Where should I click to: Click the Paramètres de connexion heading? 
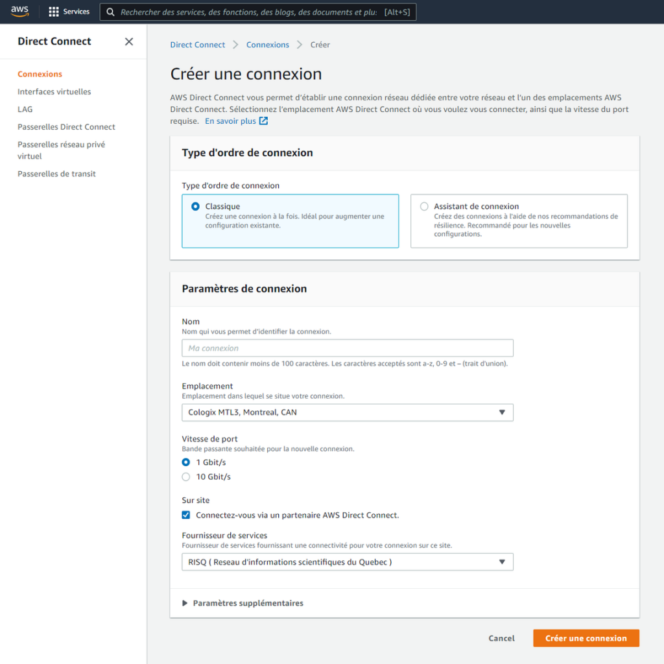tap(244, 289)
